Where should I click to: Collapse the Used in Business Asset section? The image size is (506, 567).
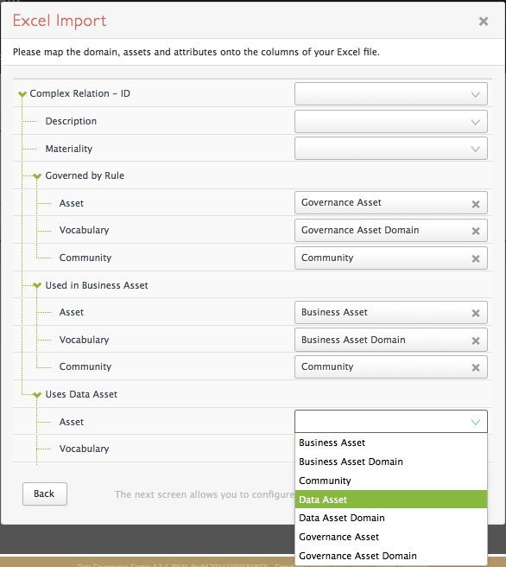37,286
